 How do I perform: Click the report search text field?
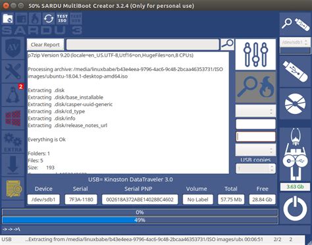pos(143,45)
